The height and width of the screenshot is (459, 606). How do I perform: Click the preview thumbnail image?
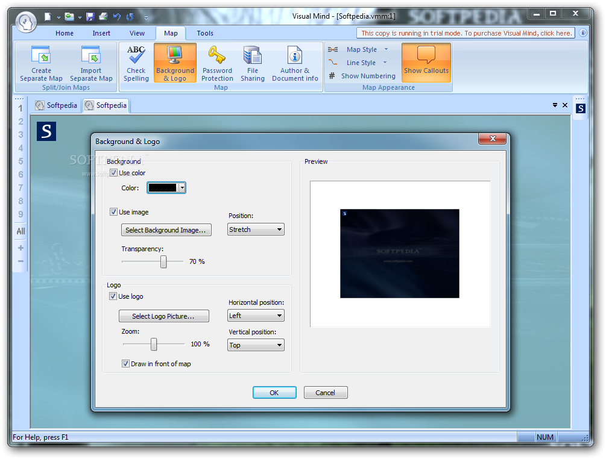pos(400,253)
